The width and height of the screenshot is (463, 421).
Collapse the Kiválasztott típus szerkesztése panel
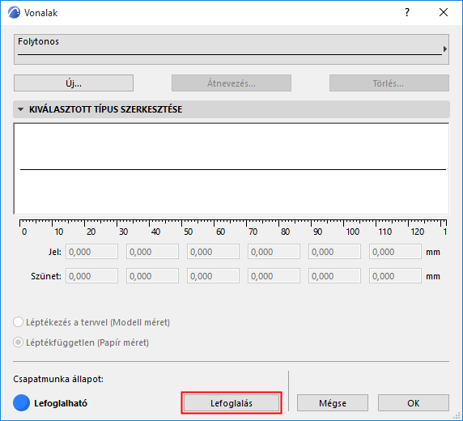click(21, 109)
